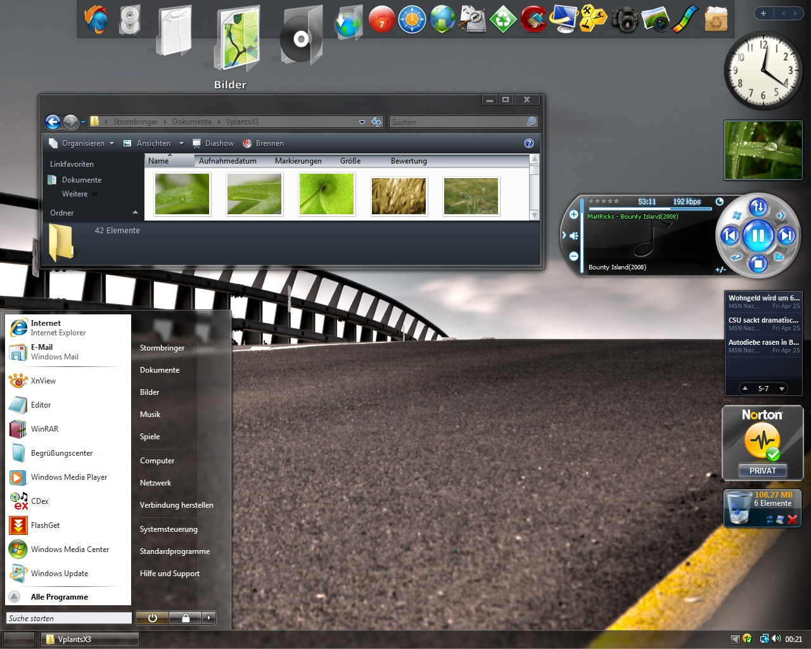811x649 pixels.
Task: Open the green recycle diamond dock icon
Action: pos(503,19)
